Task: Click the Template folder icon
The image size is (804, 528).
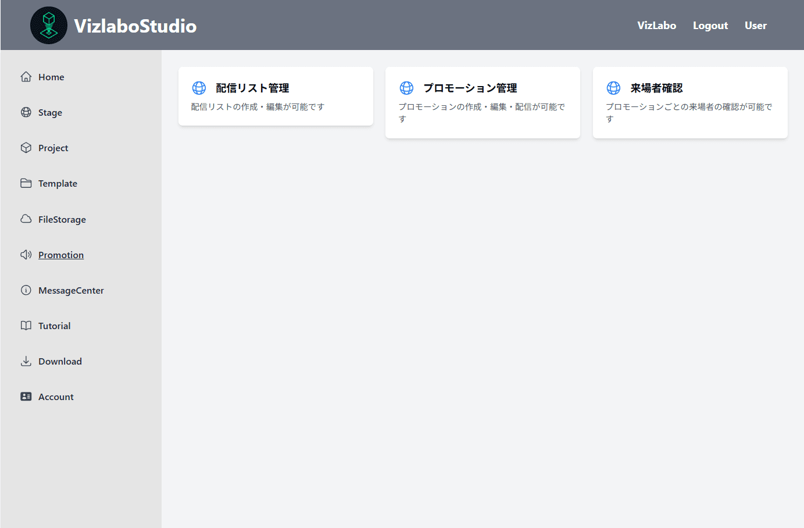Action: click(26, 183)
